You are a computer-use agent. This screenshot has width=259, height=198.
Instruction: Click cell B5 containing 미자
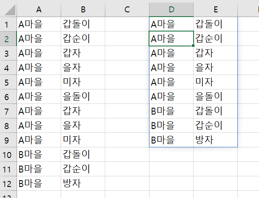tap(83, 82)
